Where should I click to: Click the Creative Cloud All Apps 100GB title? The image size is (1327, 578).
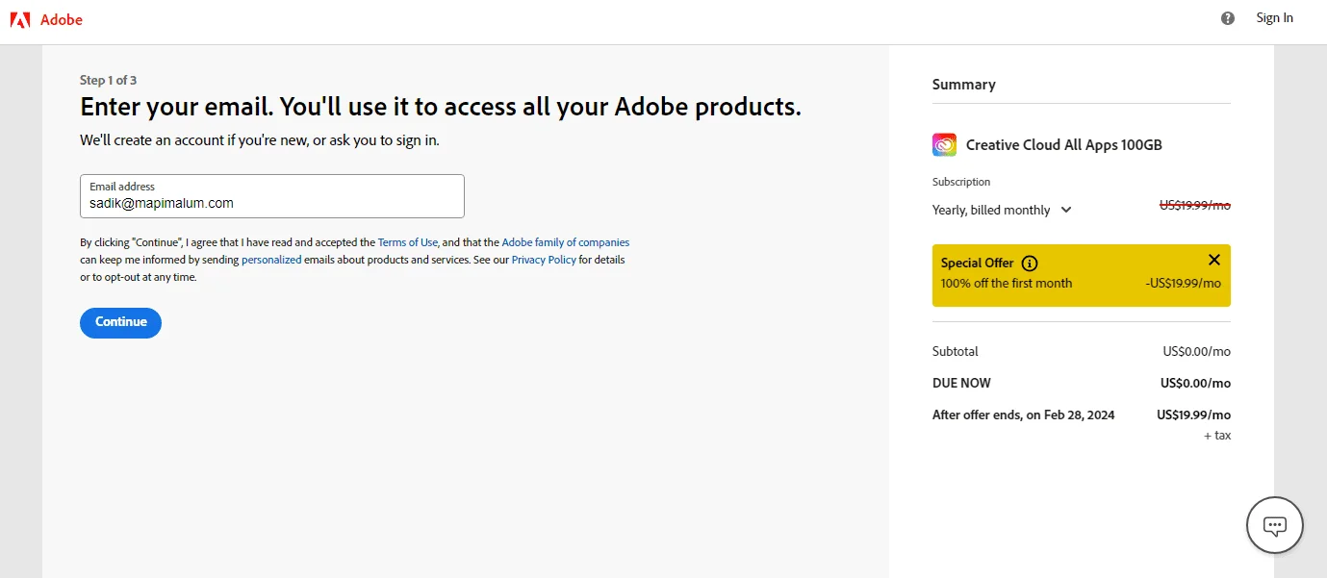click(1064, 145)
